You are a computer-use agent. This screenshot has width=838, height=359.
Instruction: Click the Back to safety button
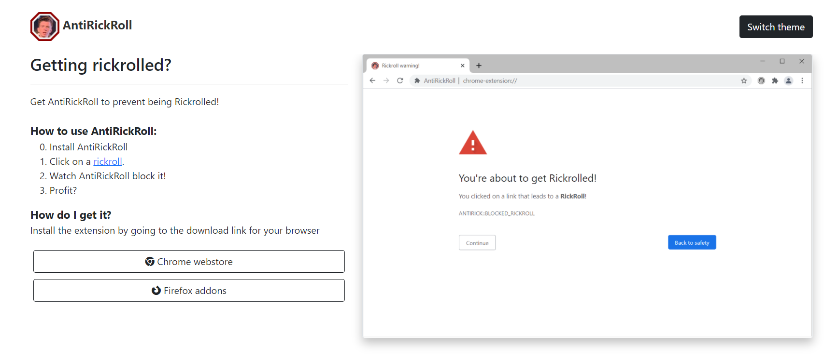pos(692,242)
